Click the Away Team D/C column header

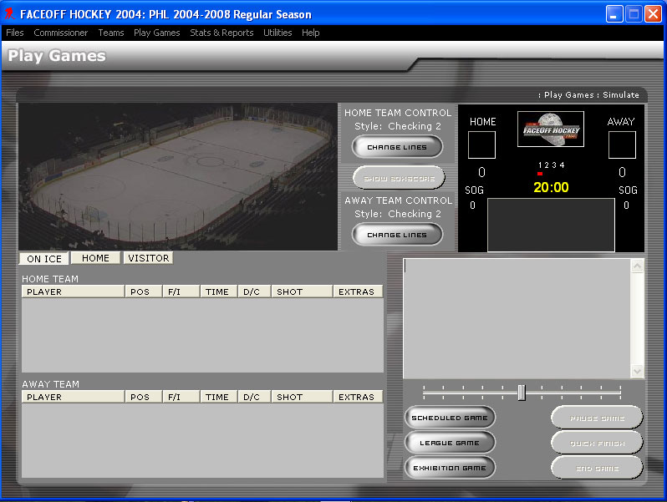[254, 397]
